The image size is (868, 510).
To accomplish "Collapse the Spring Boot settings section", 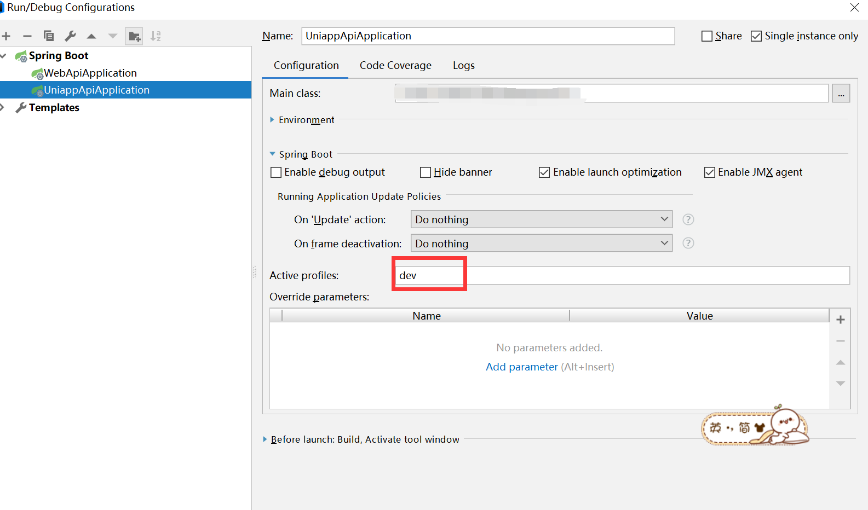I will point(272,154).
